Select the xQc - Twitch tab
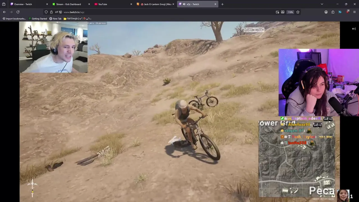The image size is (359, 202). pyautogui.click(x=198, y=4)
